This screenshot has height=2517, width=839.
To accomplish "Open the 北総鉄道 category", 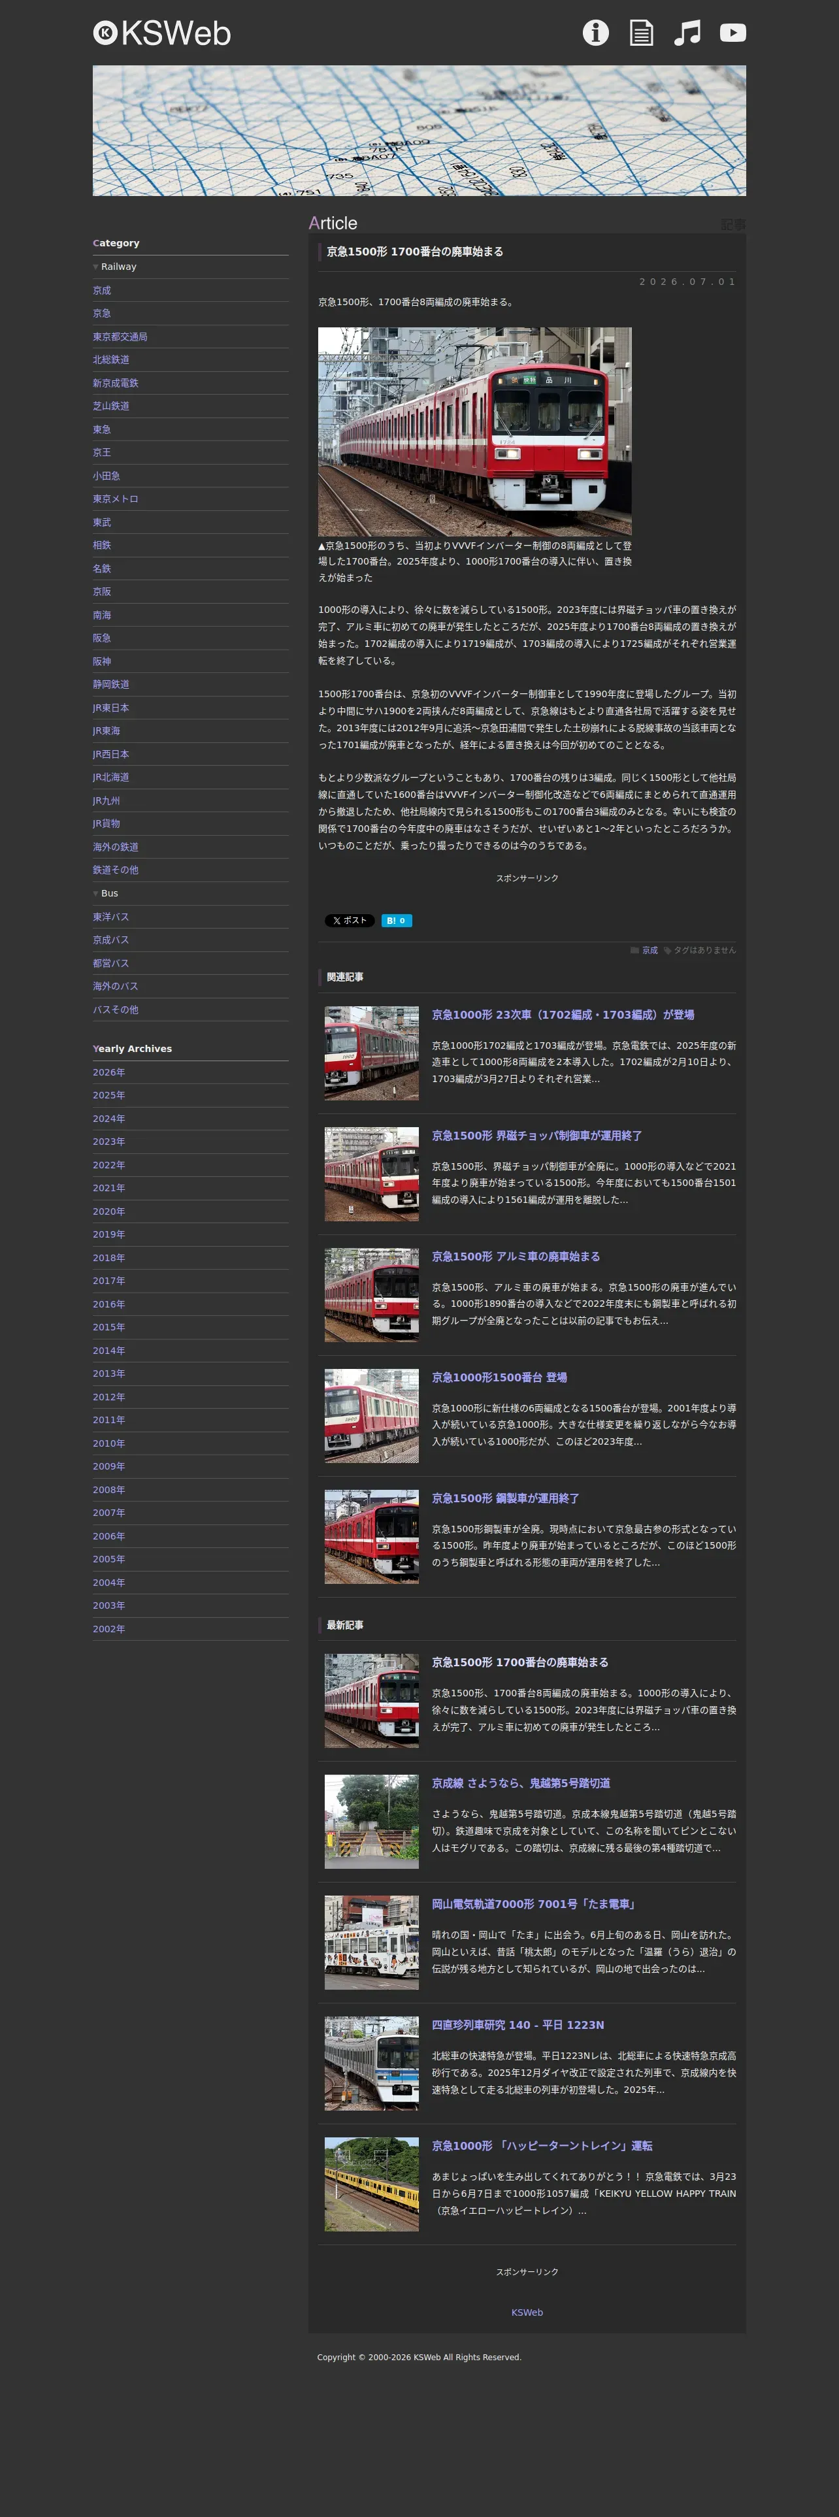I will (x=111, y=359).
